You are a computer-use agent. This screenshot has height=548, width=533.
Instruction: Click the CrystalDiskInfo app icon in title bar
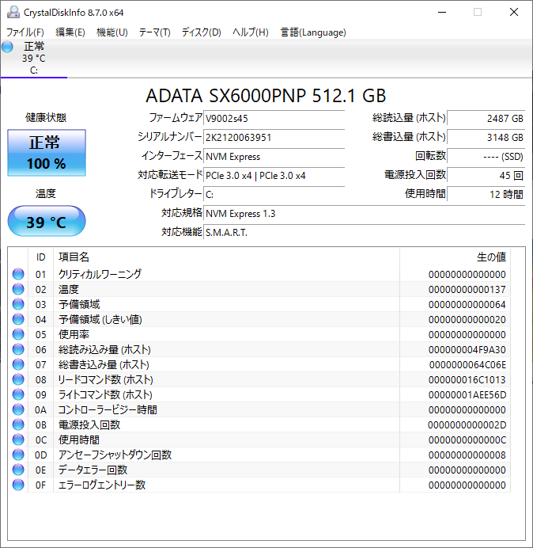[x=13, y=12]
